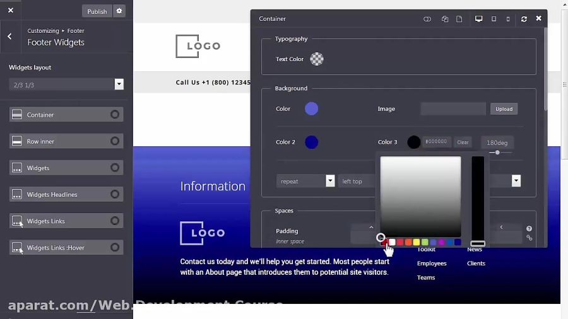Screen dimensions: 568x319
Task: Open the Color 2 swatch
Action: (312, 142)
